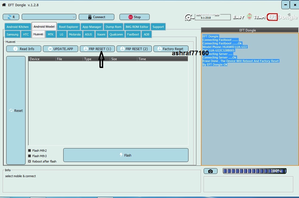Click the tall Reset button
The height and width of the screenshot is (198, 299).
coord(16,110)
